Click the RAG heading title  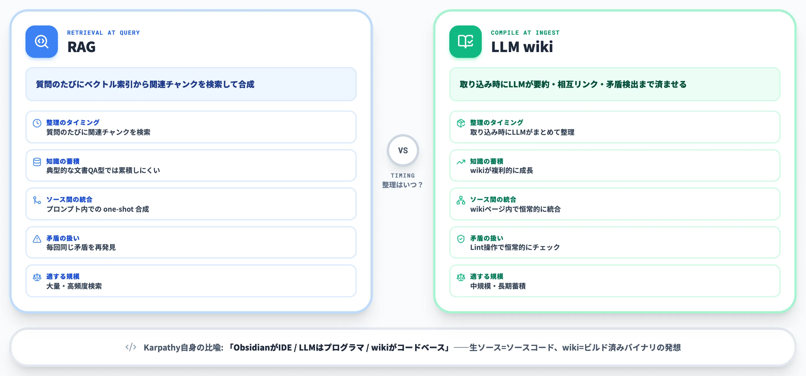point(81,47)
